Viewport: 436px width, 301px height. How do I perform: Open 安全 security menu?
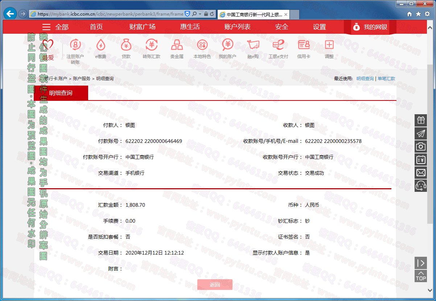(282, 27)
